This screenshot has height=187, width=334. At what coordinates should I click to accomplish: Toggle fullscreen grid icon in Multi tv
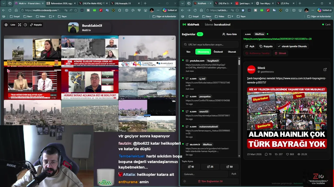(20, 25)
